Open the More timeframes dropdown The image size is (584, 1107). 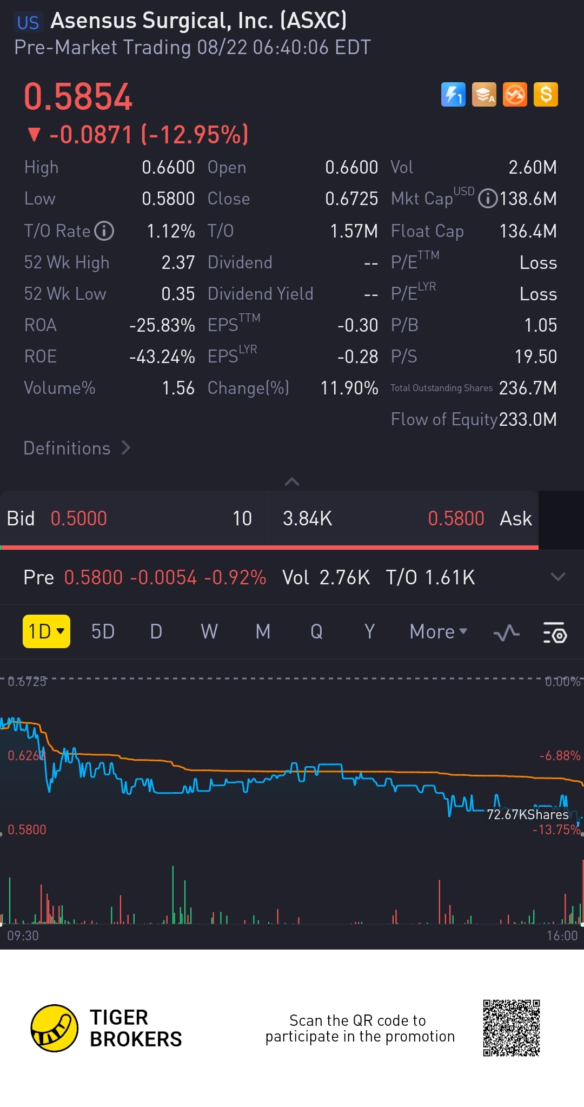tap(438, 631)
